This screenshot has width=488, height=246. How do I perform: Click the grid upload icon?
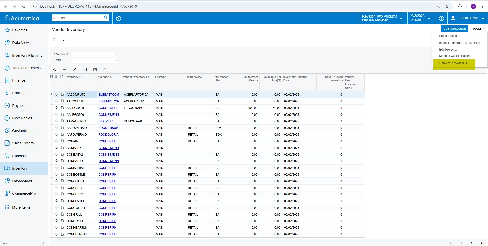click(x=105, y=69)
